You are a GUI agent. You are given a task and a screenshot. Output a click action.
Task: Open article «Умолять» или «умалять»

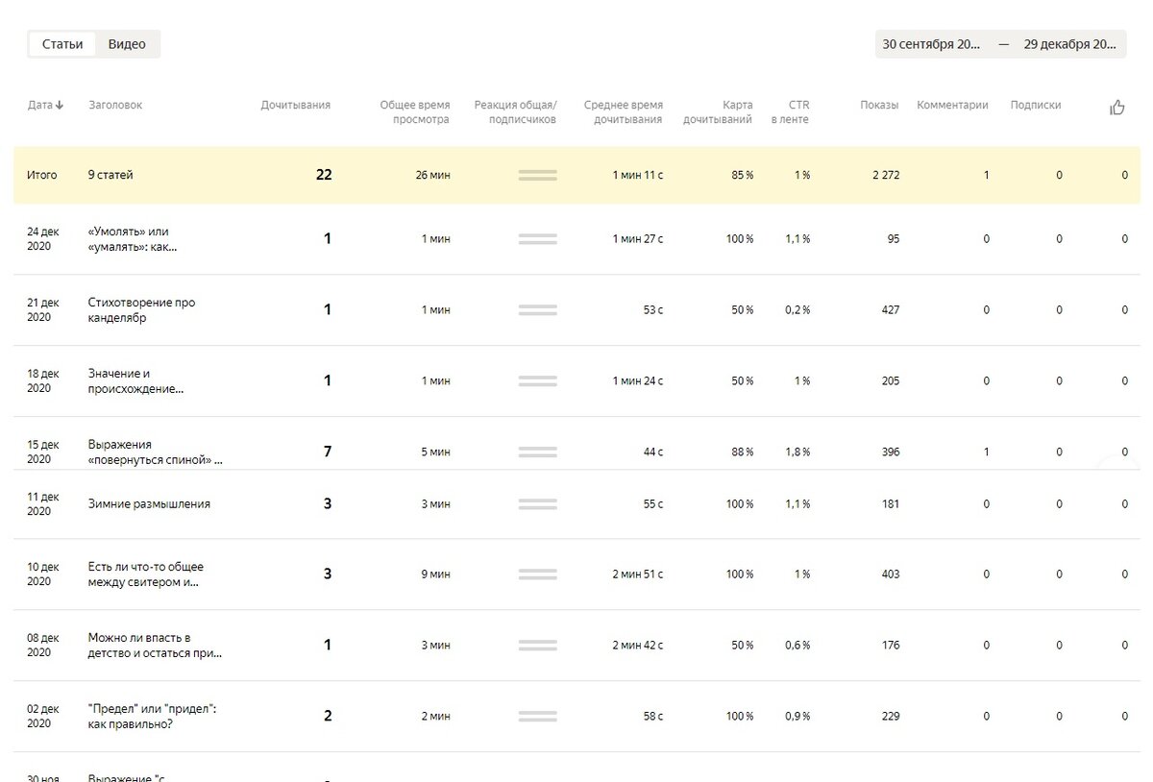(134, 239)
